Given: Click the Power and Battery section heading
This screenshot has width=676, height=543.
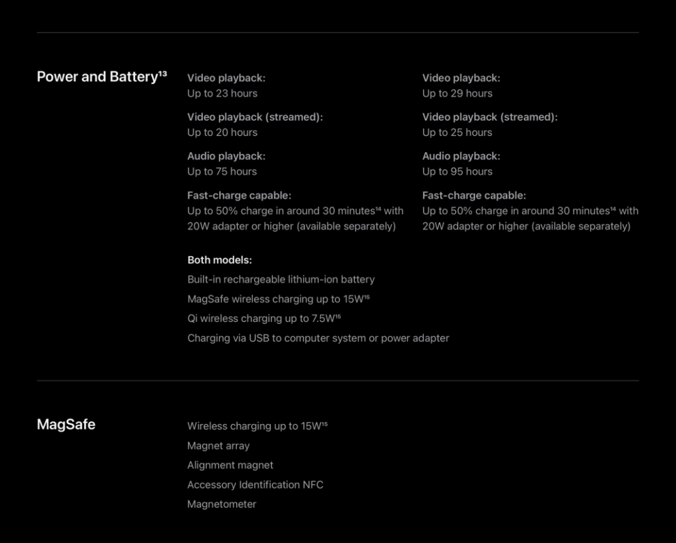Looking at the screenshot, I should [x=97, y=76].
